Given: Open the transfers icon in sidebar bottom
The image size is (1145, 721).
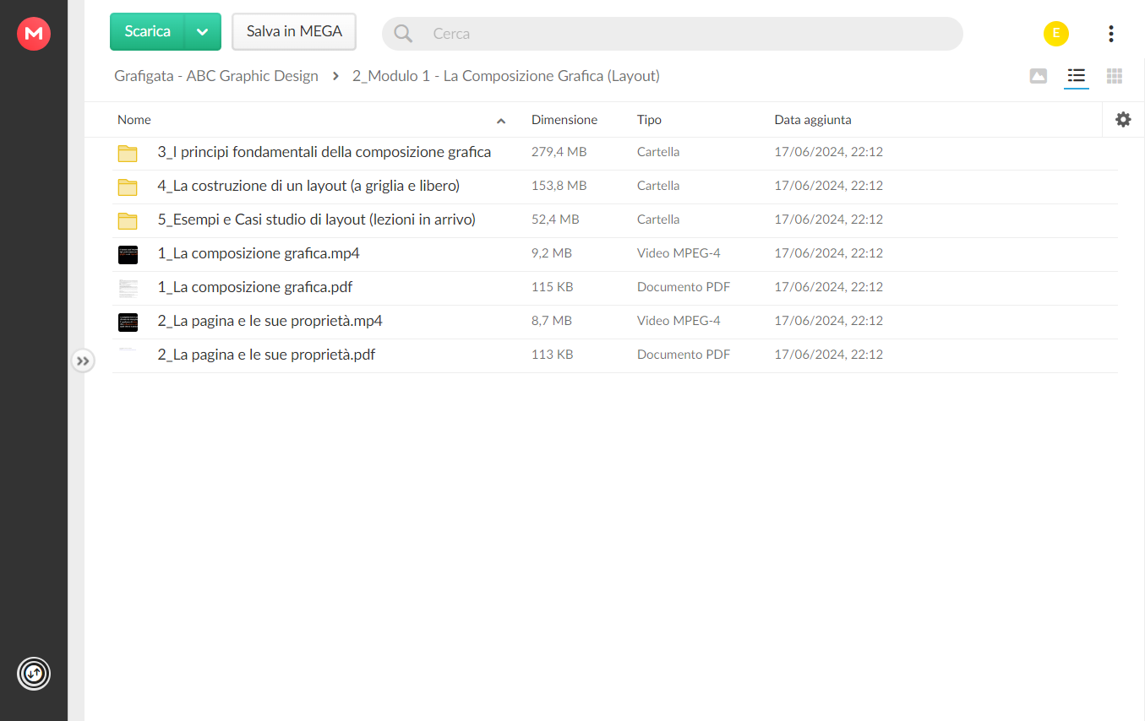Looking at the screenshot, I should coord(34,674).
